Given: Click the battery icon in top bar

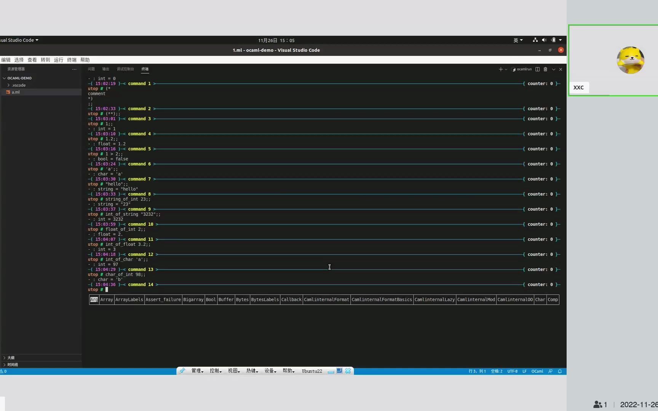Looking at the screenshot, I should click(x=553, y=40).
